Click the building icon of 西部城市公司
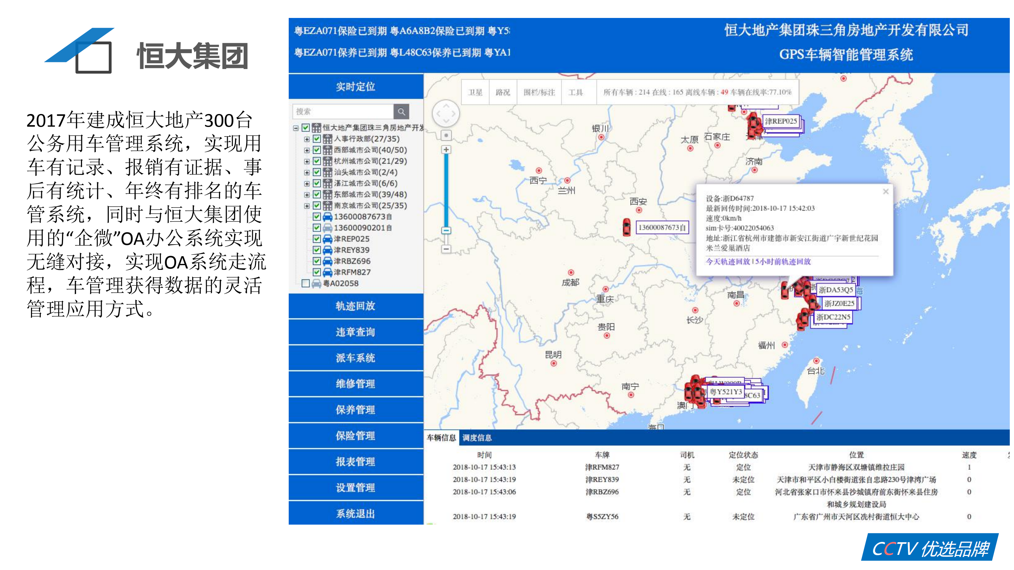This screenshot has width=1014, height=570. pos(327,150)
